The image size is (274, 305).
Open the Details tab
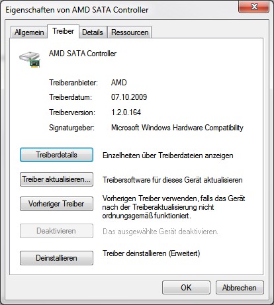tap(93, 32)
